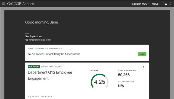
Task: Begin the CliftonStrengths Assessment
Action: pyautogui.click(x=142, y=54)
